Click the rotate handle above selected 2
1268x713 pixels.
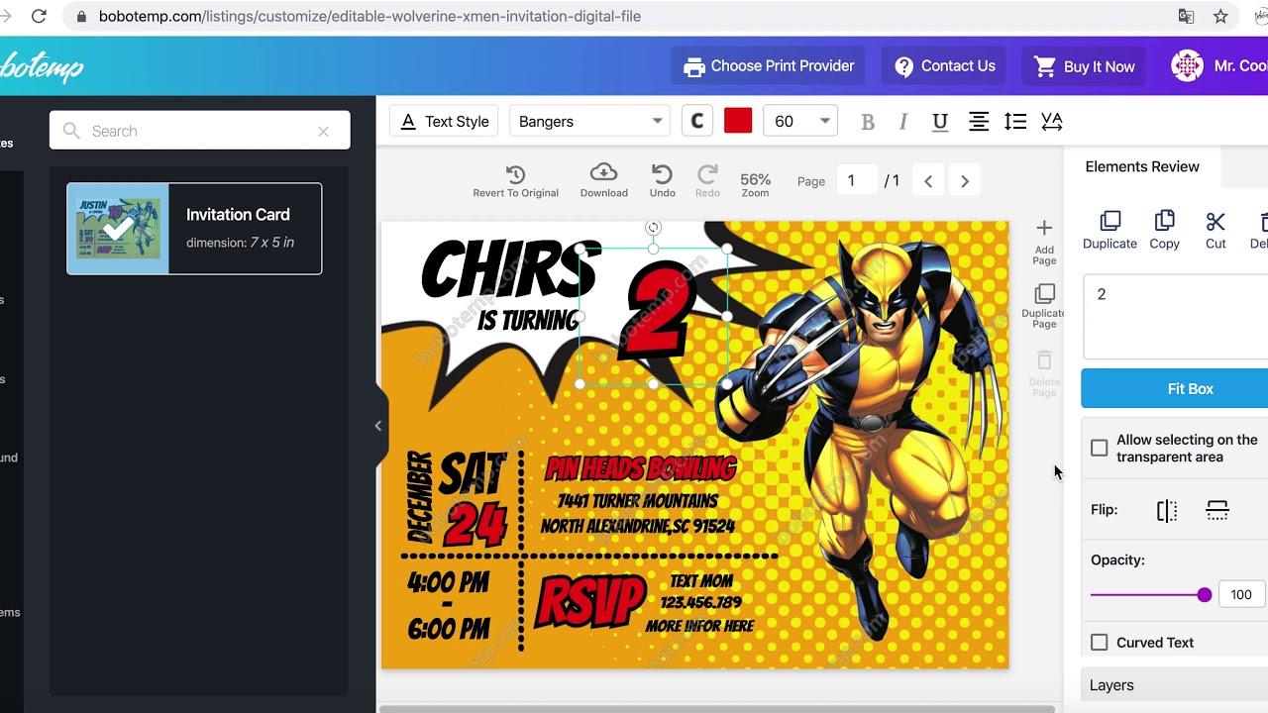tap(653, 228)
